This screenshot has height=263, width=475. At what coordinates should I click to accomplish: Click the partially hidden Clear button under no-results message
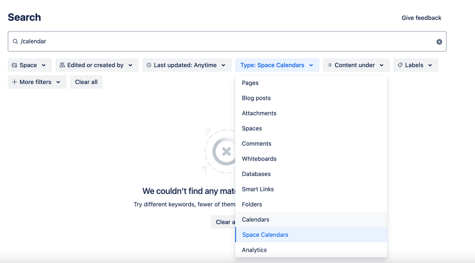(x=223, y=222)
